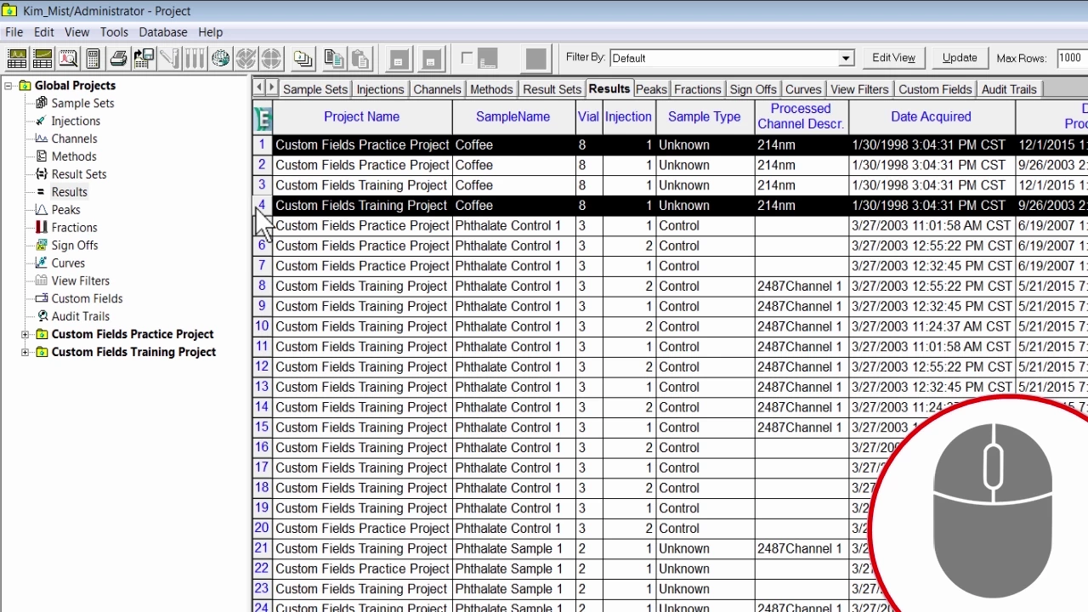Image resolution: width=1088 pixels, height=612 pixels.
Task: Open the Edit menu
Action: [44, 32]
